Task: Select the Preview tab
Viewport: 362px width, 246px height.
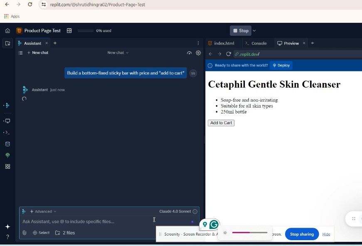Action: [x=288, y=43]
